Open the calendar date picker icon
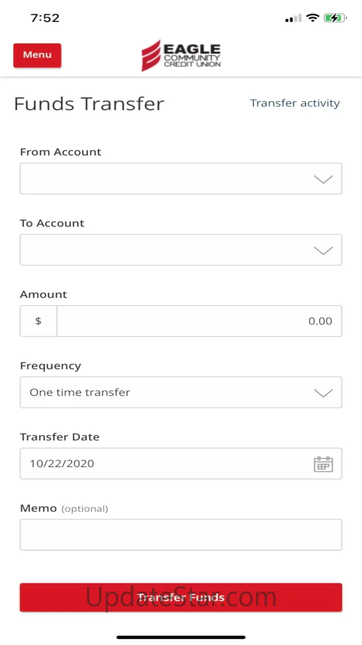 (323, 464)
